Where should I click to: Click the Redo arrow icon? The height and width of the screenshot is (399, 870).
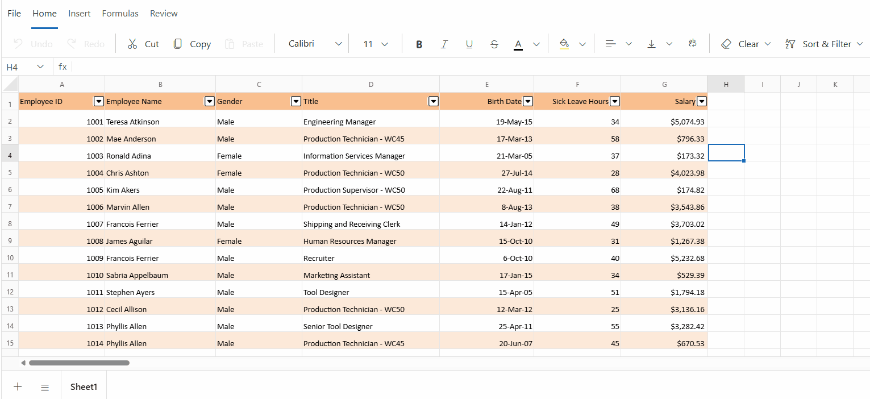pos(72,44)
